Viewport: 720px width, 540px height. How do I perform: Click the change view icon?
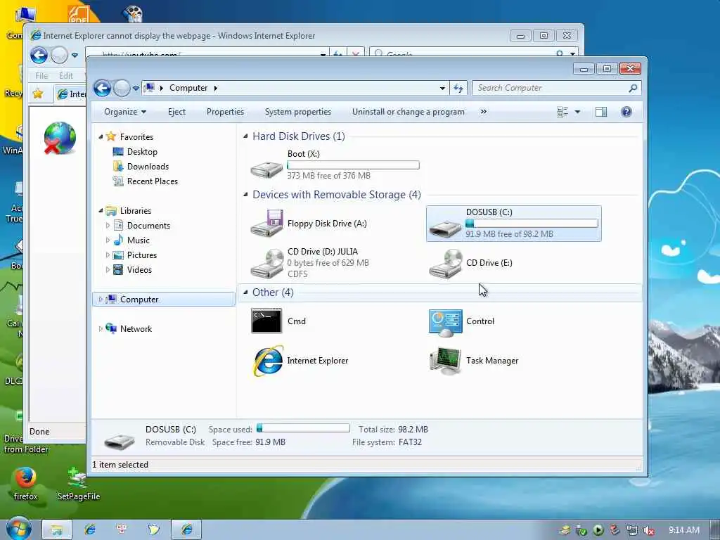point(562,112)
